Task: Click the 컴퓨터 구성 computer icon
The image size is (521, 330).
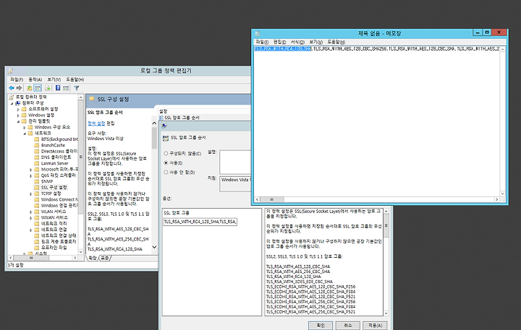Action: pyautogui.click(x=18, y=103)
